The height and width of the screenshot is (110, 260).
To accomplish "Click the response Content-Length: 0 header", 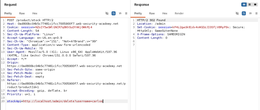I will tap(152, 38).
